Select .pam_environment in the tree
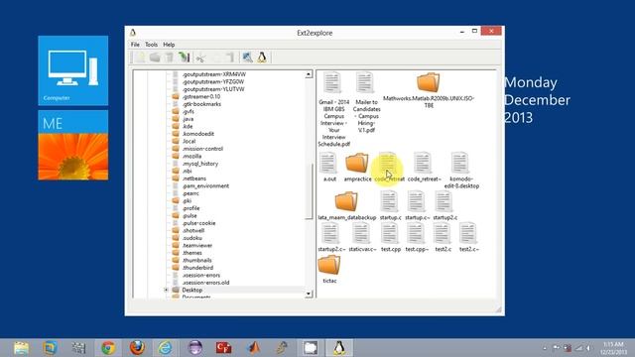The image size is (635, 357). click(x=205, y=185)
